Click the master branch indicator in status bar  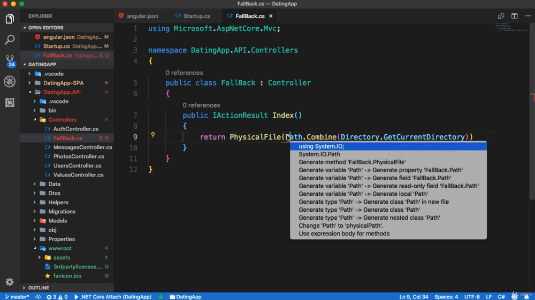pos(18,297)
